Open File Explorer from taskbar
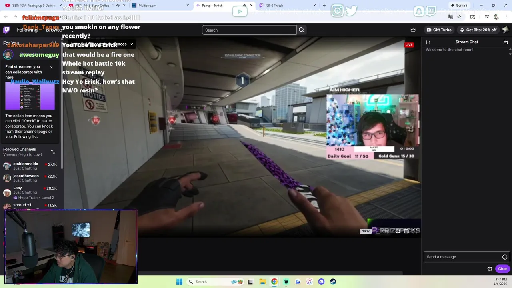512x288 pixels. tap(262, 282)
